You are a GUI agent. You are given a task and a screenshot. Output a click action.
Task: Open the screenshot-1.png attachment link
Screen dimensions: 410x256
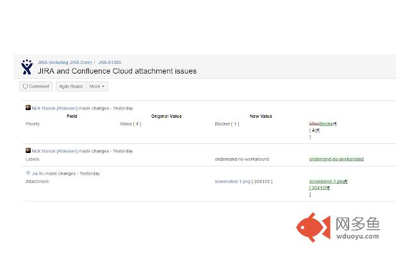pos(233,182)
